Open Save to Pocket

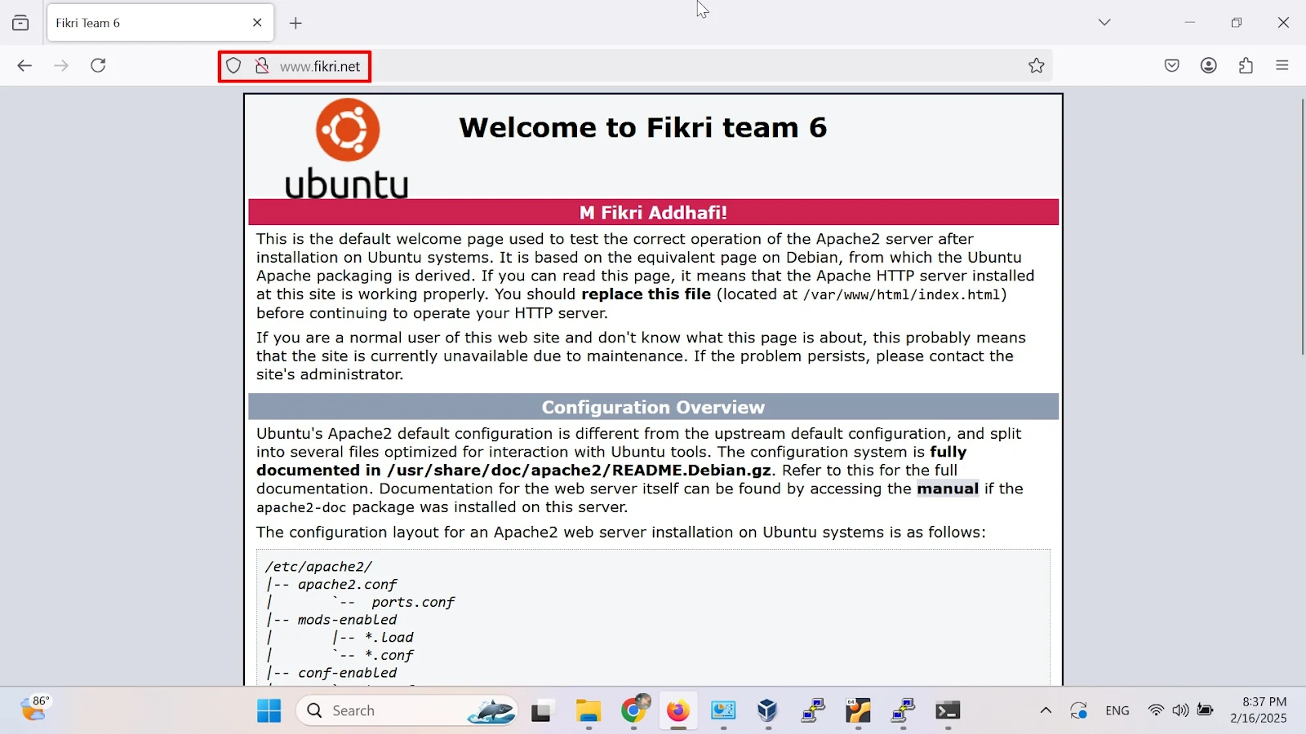pos(1172,65)
